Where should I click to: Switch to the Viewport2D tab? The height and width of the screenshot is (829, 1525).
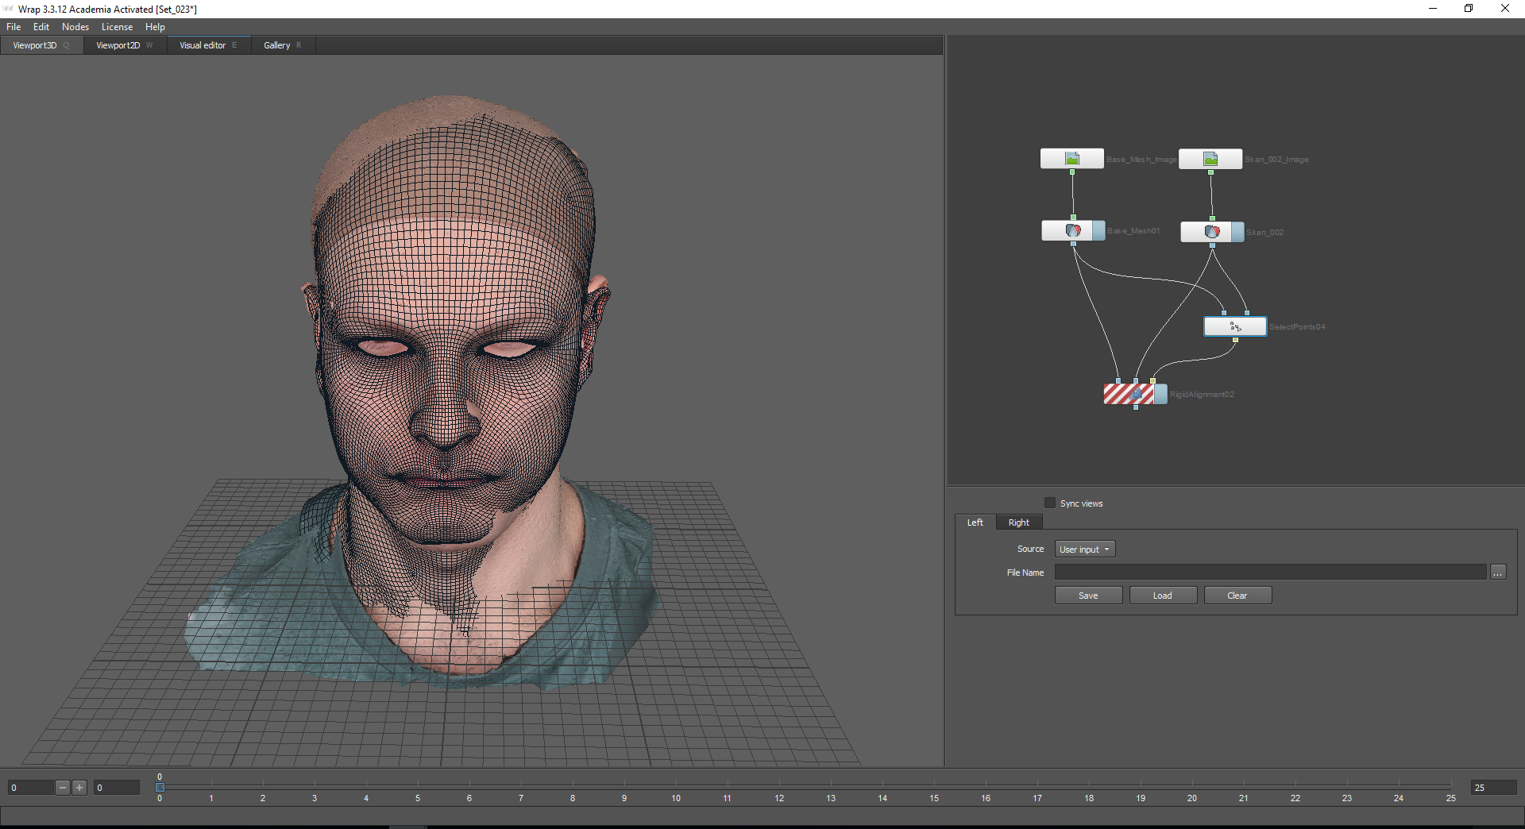coord(118,45)
